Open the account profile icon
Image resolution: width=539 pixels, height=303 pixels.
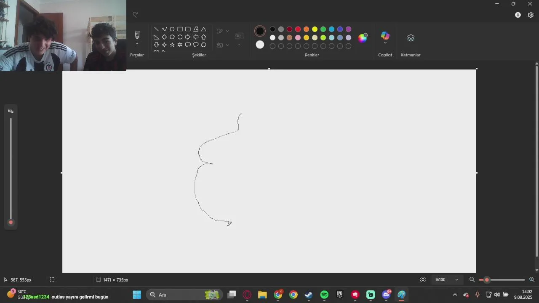click(518, 15)
